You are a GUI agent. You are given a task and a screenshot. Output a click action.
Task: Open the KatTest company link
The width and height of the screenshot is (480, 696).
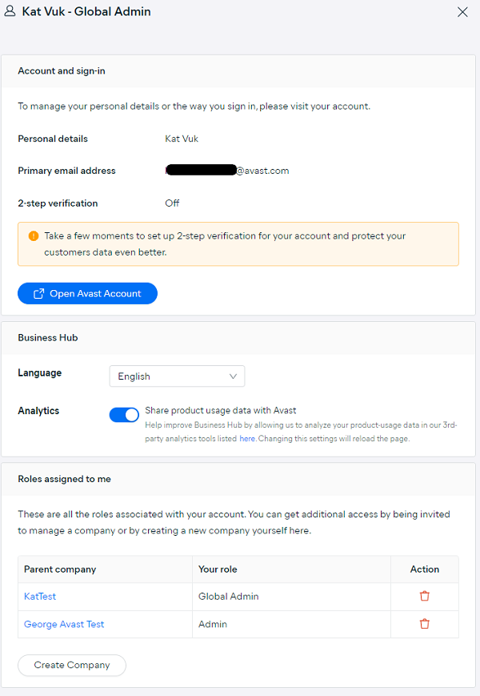tap(40, 596)
